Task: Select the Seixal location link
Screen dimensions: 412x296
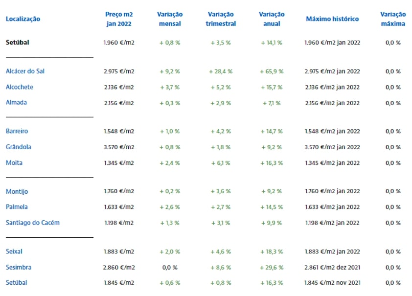Action: [14, 251]
